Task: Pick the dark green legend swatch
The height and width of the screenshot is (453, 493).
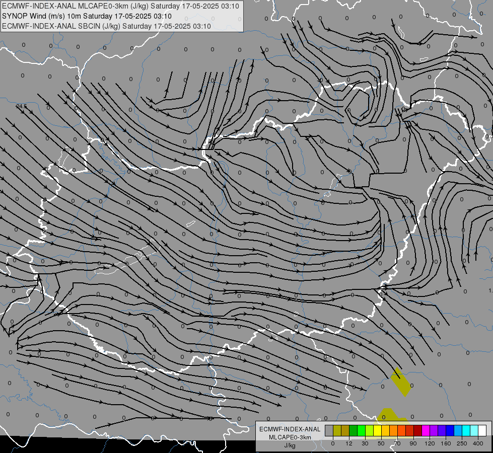Action: [x=354, y=431]
